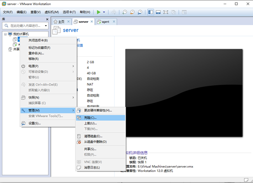Click the send Ctrl+Alt+Del toolbar icon
This screenshot has height=183, width=253.
114,12
